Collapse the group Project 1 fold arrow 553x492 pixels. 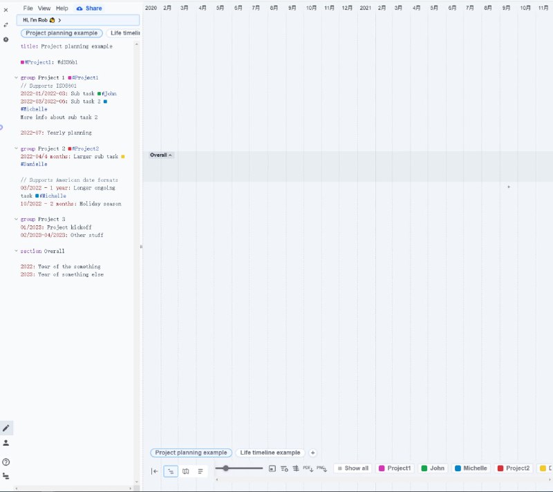point(16,77)
